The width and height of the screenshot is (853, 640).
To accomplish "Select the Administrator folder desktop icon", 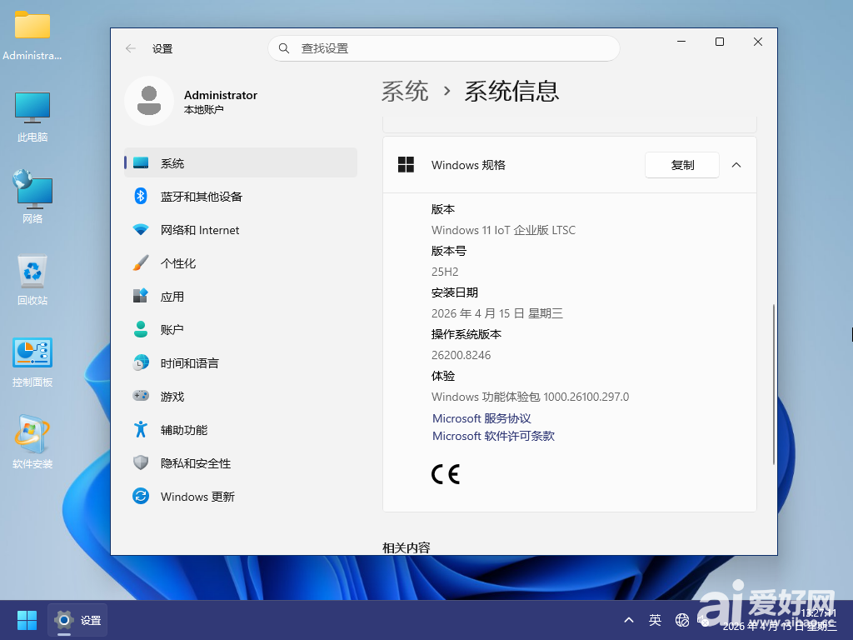I will click(32, 35).
